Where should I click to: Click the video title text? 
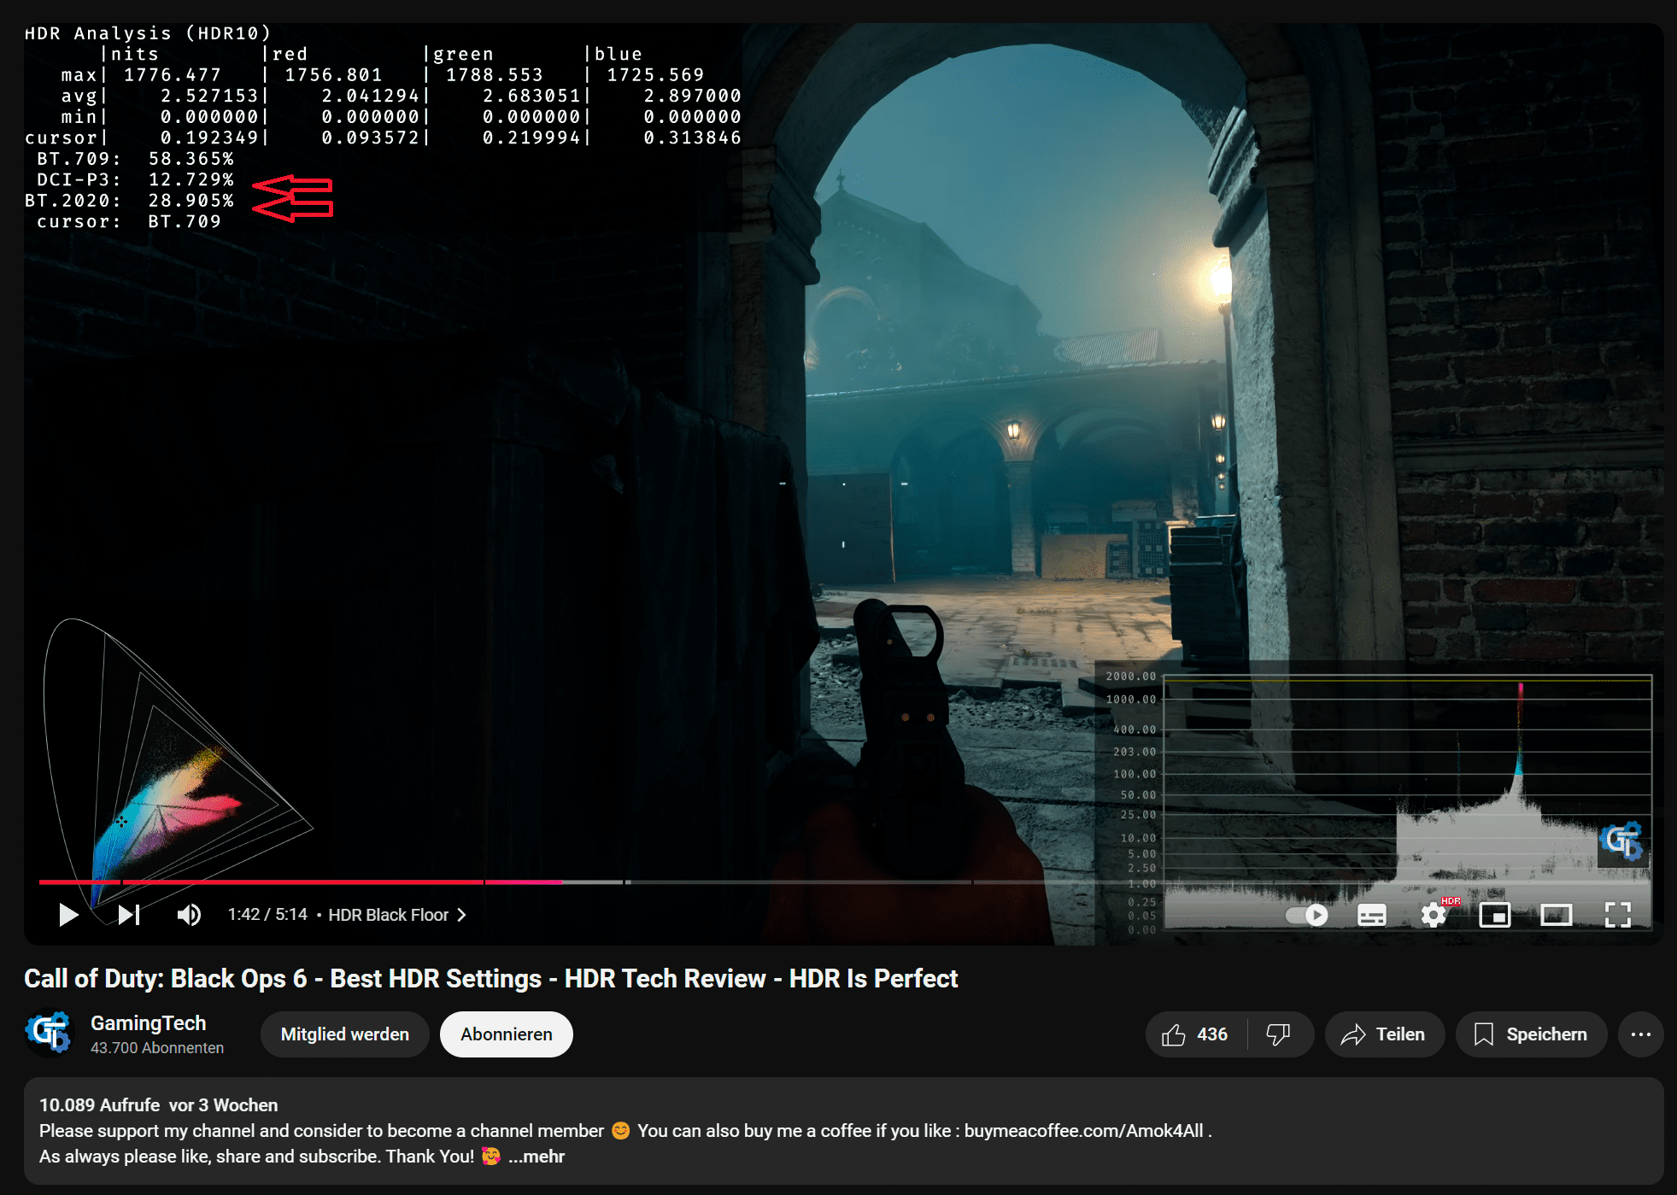coord(491,979)
